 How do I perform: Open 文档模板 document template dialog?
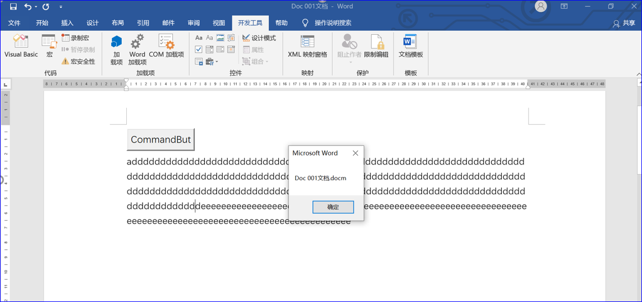[411, 46]
